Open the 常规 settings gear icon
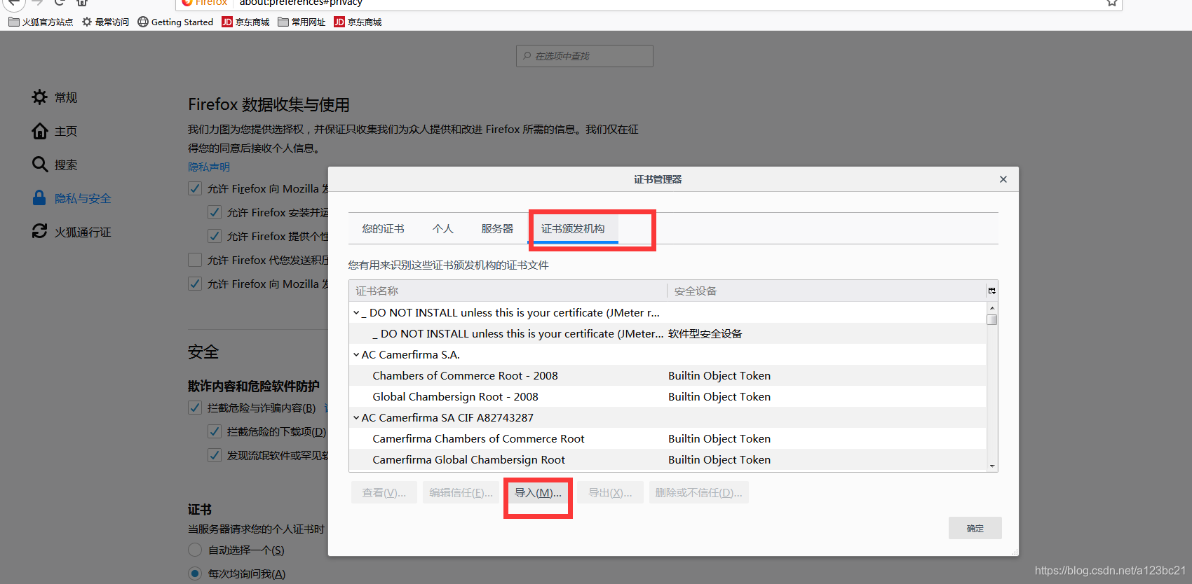 coord(40,97)
